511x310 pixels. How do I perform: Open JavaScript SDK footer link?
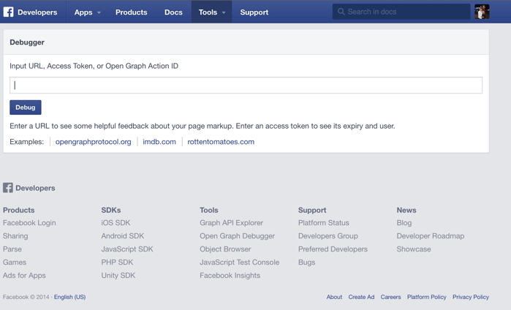click(x=127, y=249)
